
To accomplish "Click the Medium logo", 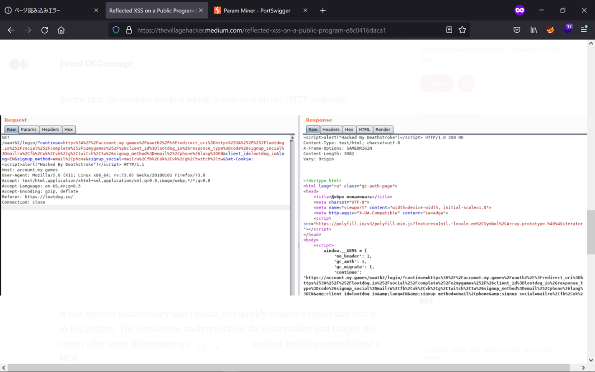I will (x=19, y=64).
